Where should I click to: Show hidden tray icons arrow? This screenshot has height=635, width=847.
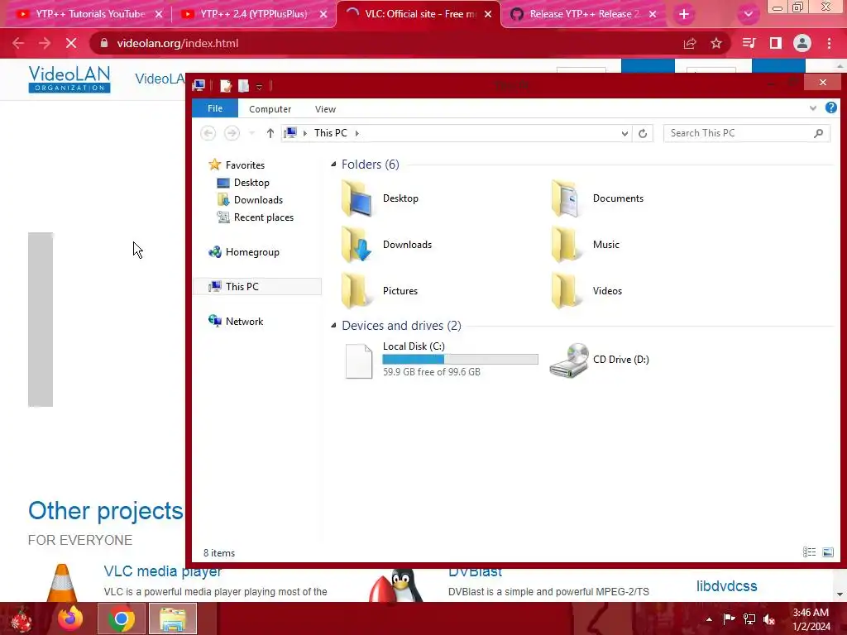tap(709, 619)
